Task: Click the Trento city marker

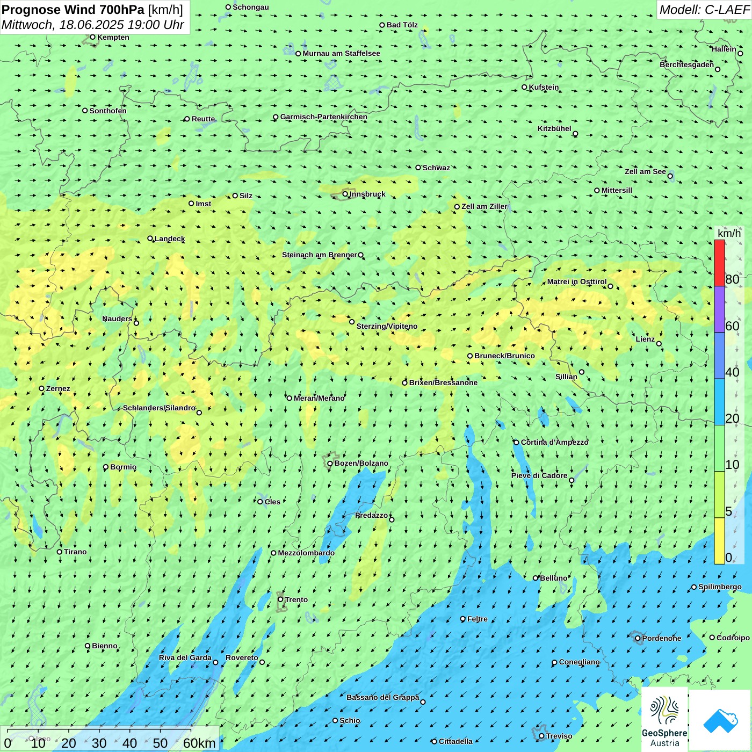Action: 280,599
